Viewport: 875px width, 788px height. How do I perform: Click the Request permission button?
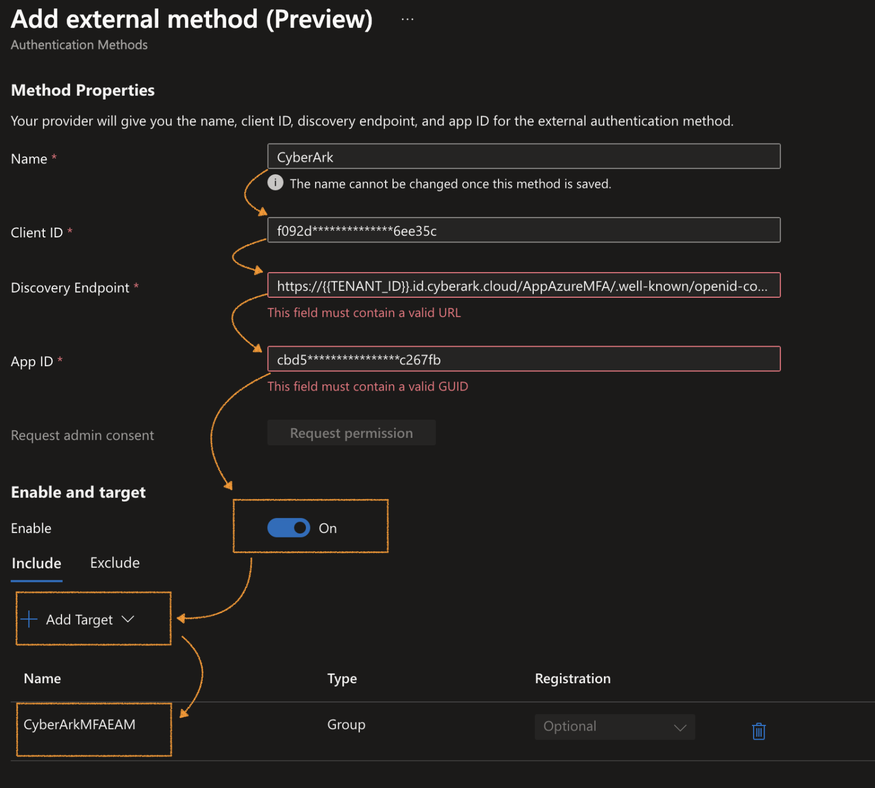351,433
